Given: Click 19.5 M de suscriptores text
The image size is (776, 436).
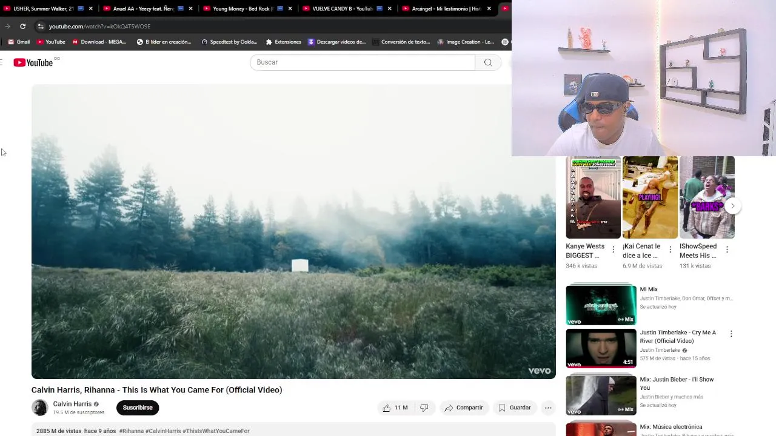Looking at the screenshot, I should click(x=79, y=412).
